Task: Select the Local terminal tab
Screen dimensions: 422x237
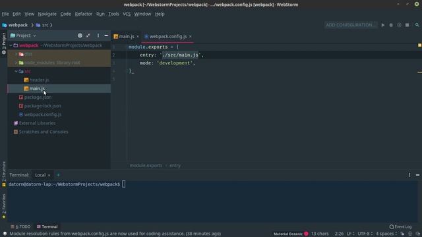Action: (40, 175)
